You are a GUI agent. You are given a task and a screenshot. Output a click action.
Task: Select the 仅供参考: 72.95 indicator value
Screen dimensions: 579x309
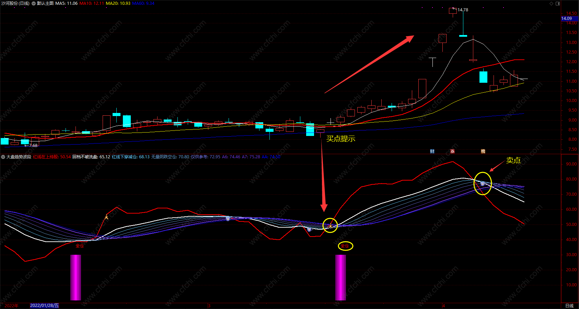point(206,157)
